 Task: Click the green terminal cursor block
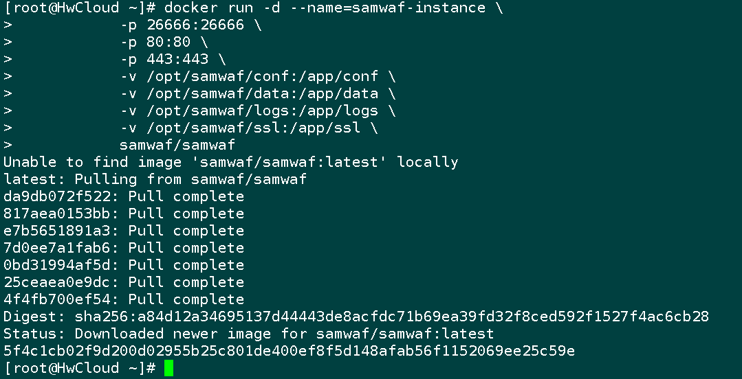169,368
